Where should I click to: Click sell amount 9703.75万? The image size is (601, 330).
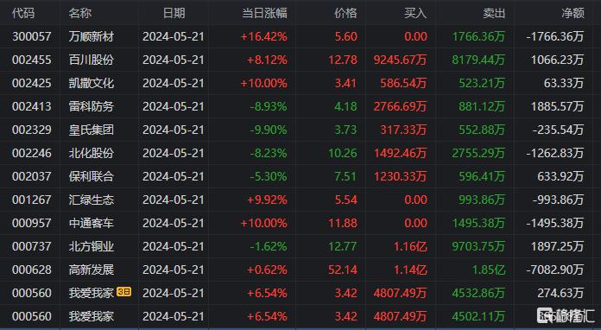point(478,246)
